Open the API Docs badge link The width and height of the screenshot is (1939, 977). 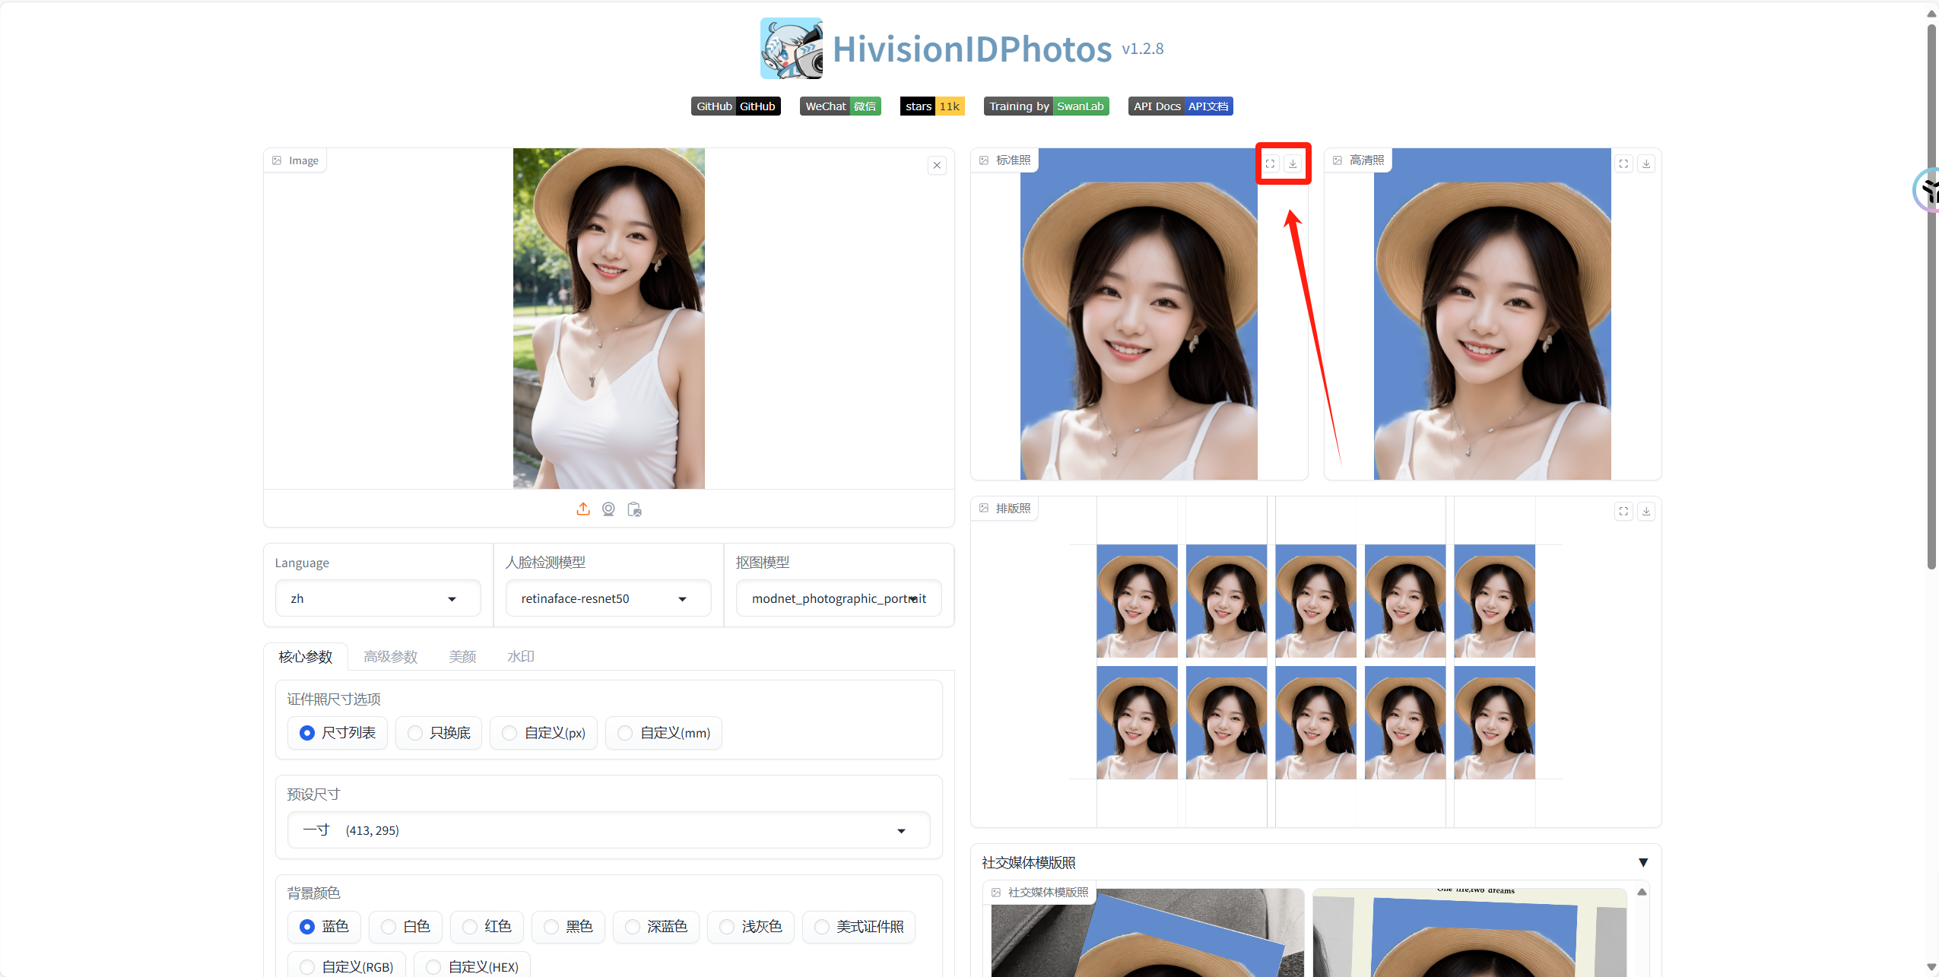click(x=1180, y=106)
